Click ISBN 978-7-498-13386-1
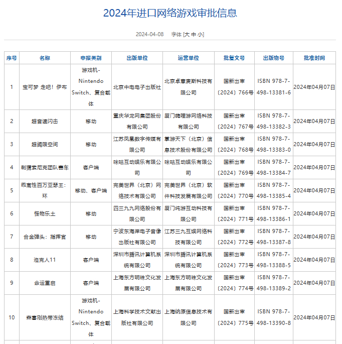The width and height of the screenshot is (342, 344). (274, 214)
